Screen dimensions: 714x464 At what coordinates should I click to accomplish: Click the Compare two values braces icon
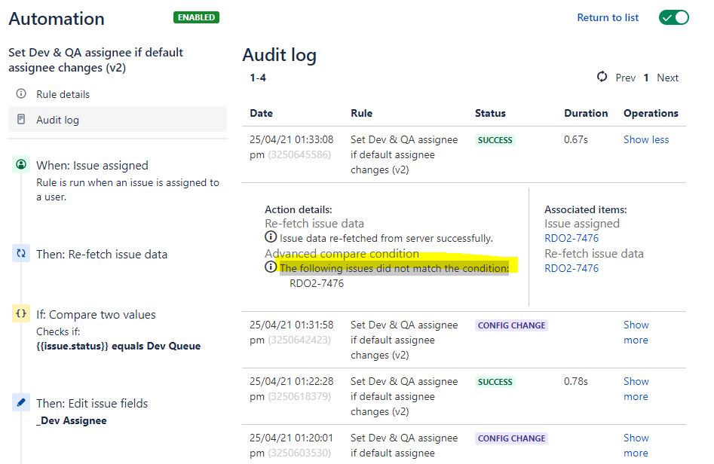tap(21, 313)
